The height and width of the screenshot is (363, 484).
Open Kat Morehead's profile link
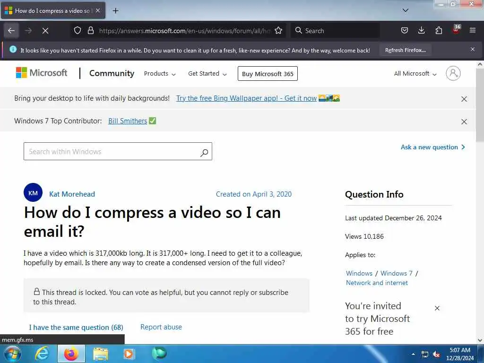pos(72,194)
